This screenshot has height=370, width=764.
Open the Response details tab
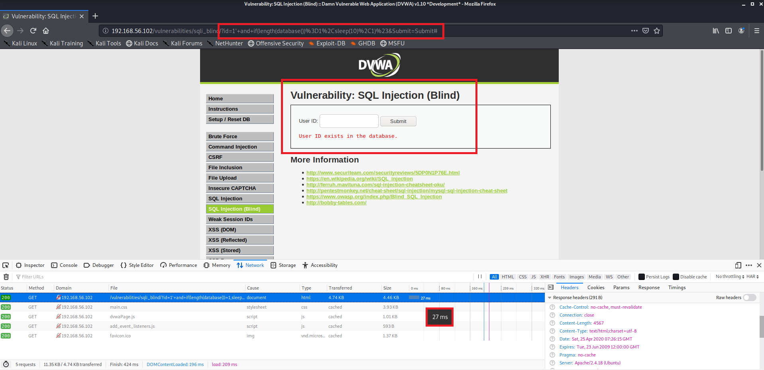pos(649,288)
